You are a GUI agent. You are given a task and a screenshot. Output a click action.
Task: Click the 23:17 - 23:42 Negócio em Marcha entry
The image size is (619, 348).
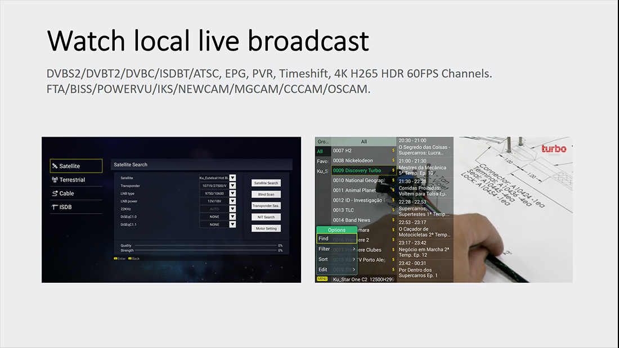tap(425, 249)
